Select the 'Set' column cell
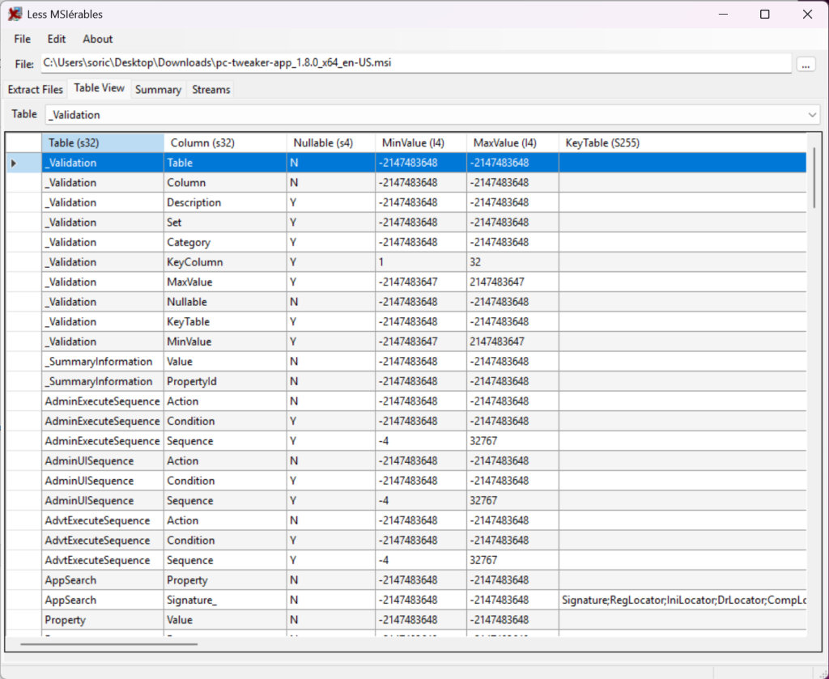 click(x=225, y=223)
